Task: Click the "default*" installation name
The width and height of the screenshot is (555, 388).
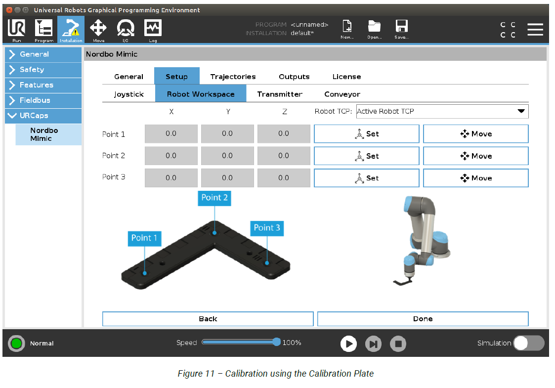Action: point(302,33)
